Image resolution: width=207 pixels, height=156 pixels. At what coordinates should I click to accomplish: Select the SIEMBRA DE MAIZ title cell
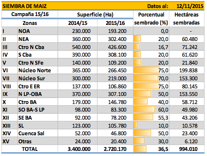tap(25, 6)
